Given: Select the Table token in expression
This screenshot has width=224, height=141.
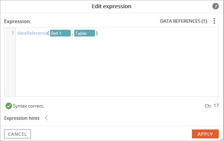Looking at the screenshot, I should (x=85, y=33).
